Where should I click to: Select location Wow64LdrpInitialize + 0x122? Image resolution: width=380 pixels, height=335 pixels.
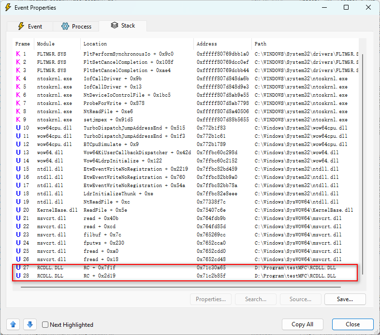[123, 160]
